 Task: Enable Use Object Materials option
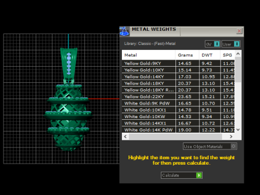[210, 146]
